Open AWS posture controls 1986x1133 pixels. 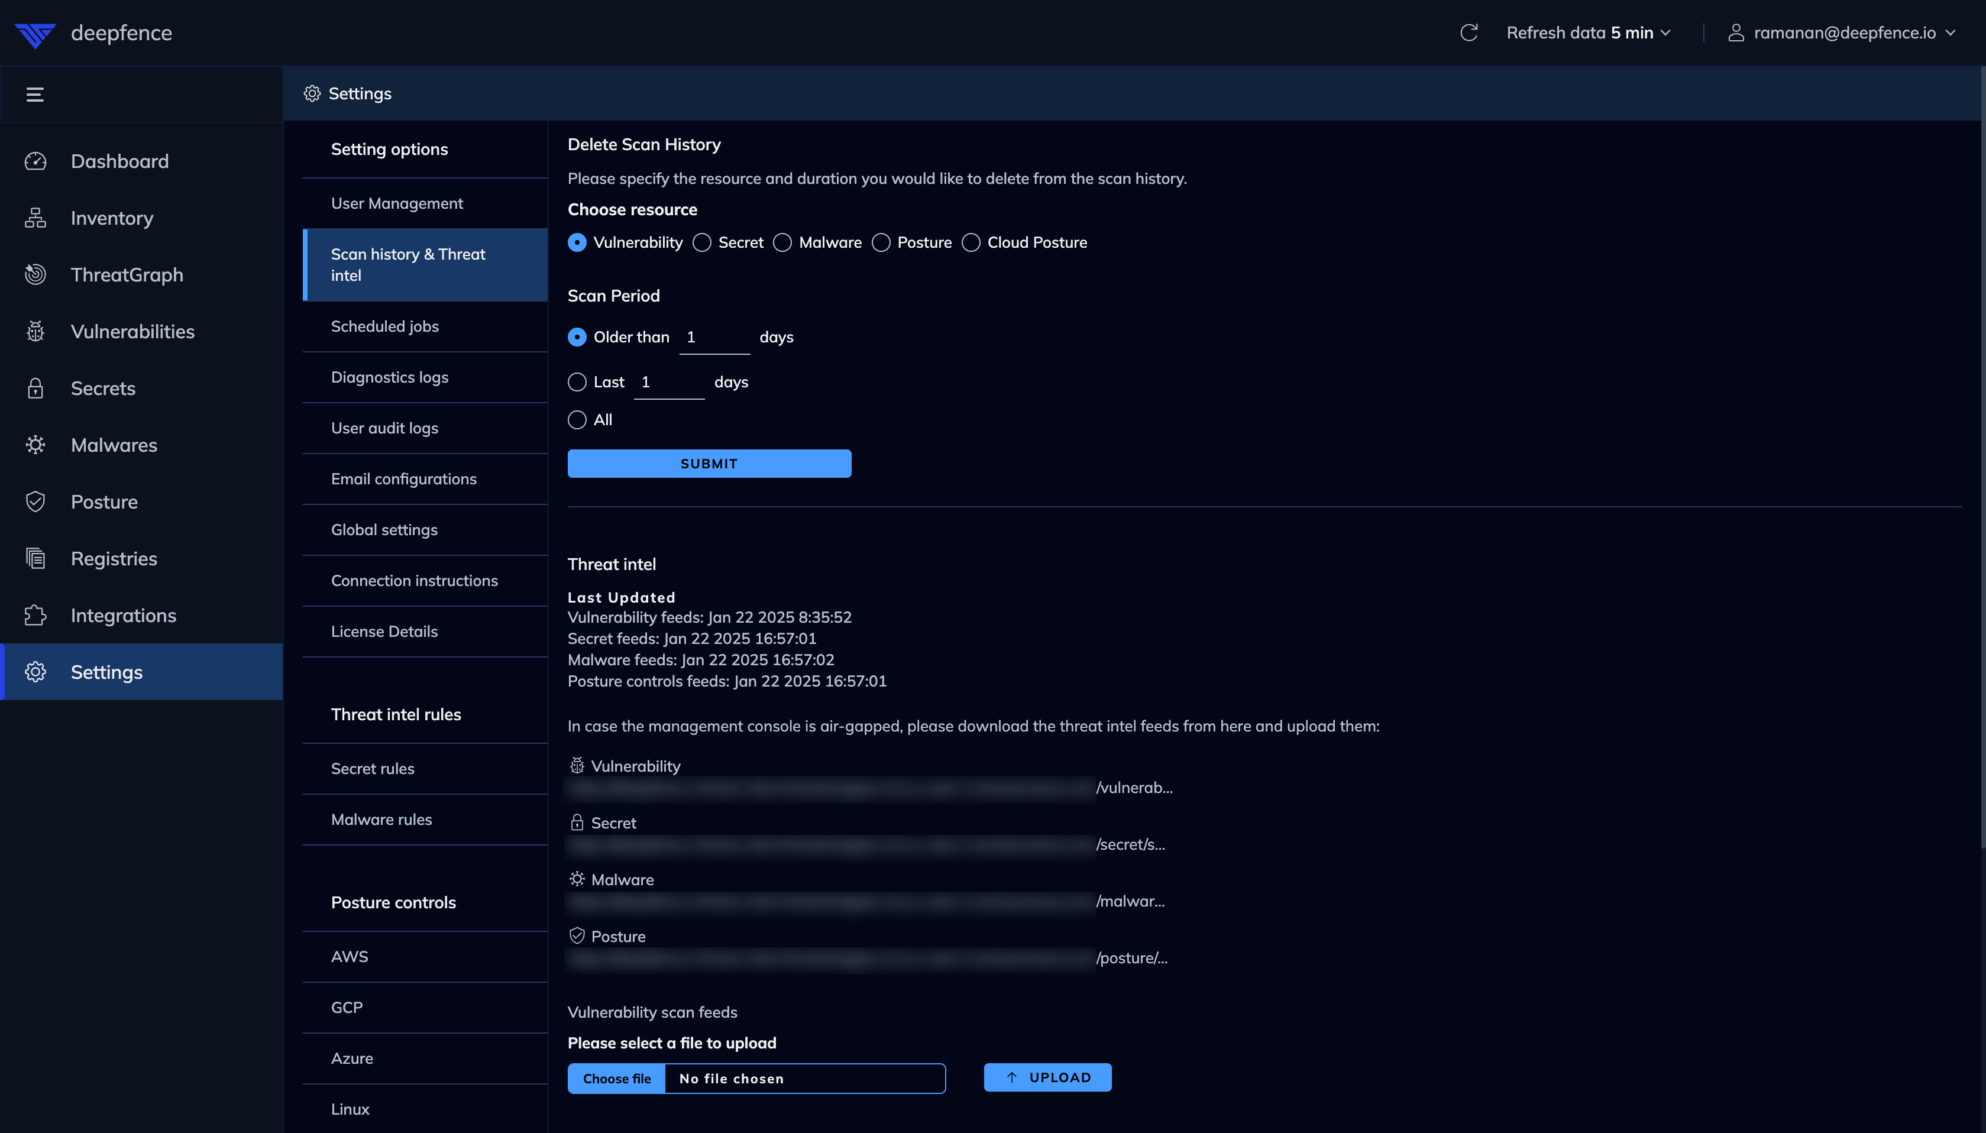pyautogui.click(x=425, y=956)
